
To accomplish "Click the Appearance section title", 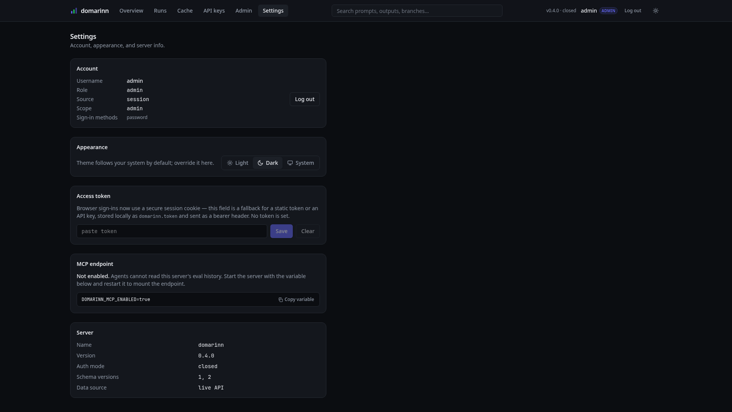I will pyautogui.click(x=92, y=147).
